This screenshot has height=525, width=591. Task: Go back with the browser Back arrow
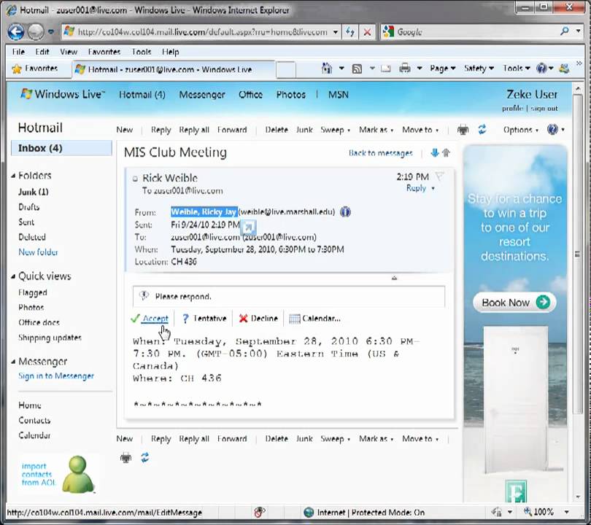(16, 32)
